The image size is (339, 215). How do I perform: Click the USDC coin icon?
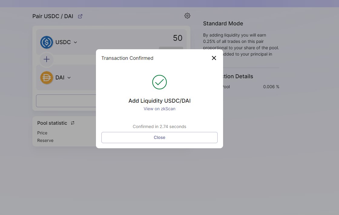click(47, 42)
